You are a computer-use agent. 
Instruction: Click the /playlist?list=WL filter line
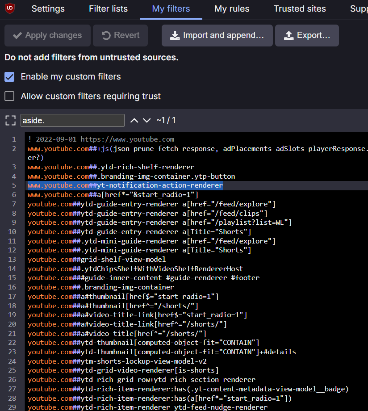159,222
